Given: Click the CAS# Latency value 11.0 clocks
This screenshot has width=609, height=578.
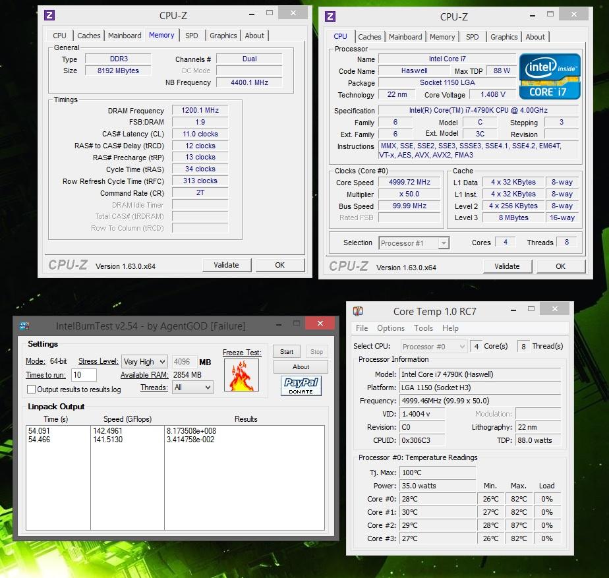Looking at the screenshot, I should [x=200, y=134].
